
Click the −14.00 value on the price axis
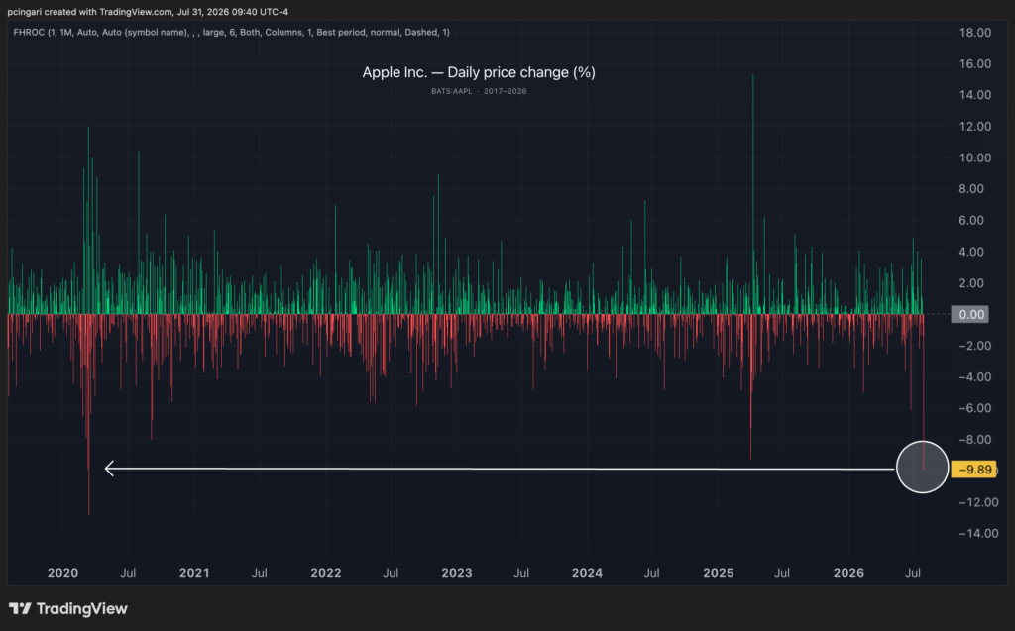[x=978, y=534]
